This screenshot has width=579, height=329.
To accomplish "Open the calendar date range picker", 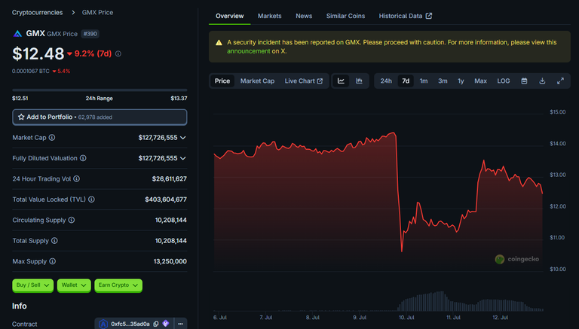I will point(524,81).
